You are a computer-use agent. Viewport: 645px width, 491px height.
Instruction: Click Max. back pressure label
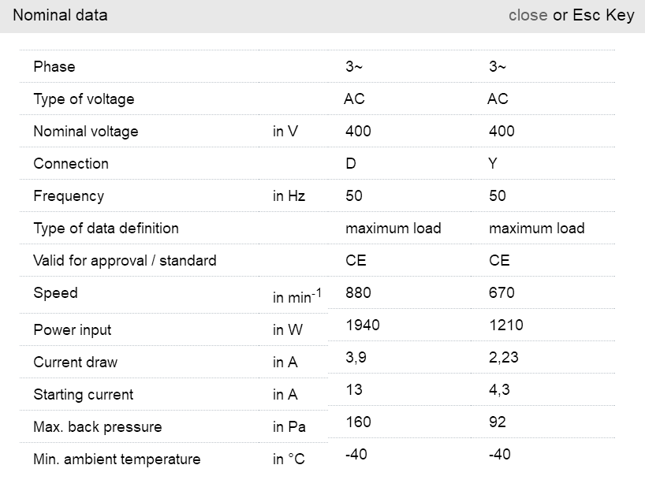[x=97, y=427]
